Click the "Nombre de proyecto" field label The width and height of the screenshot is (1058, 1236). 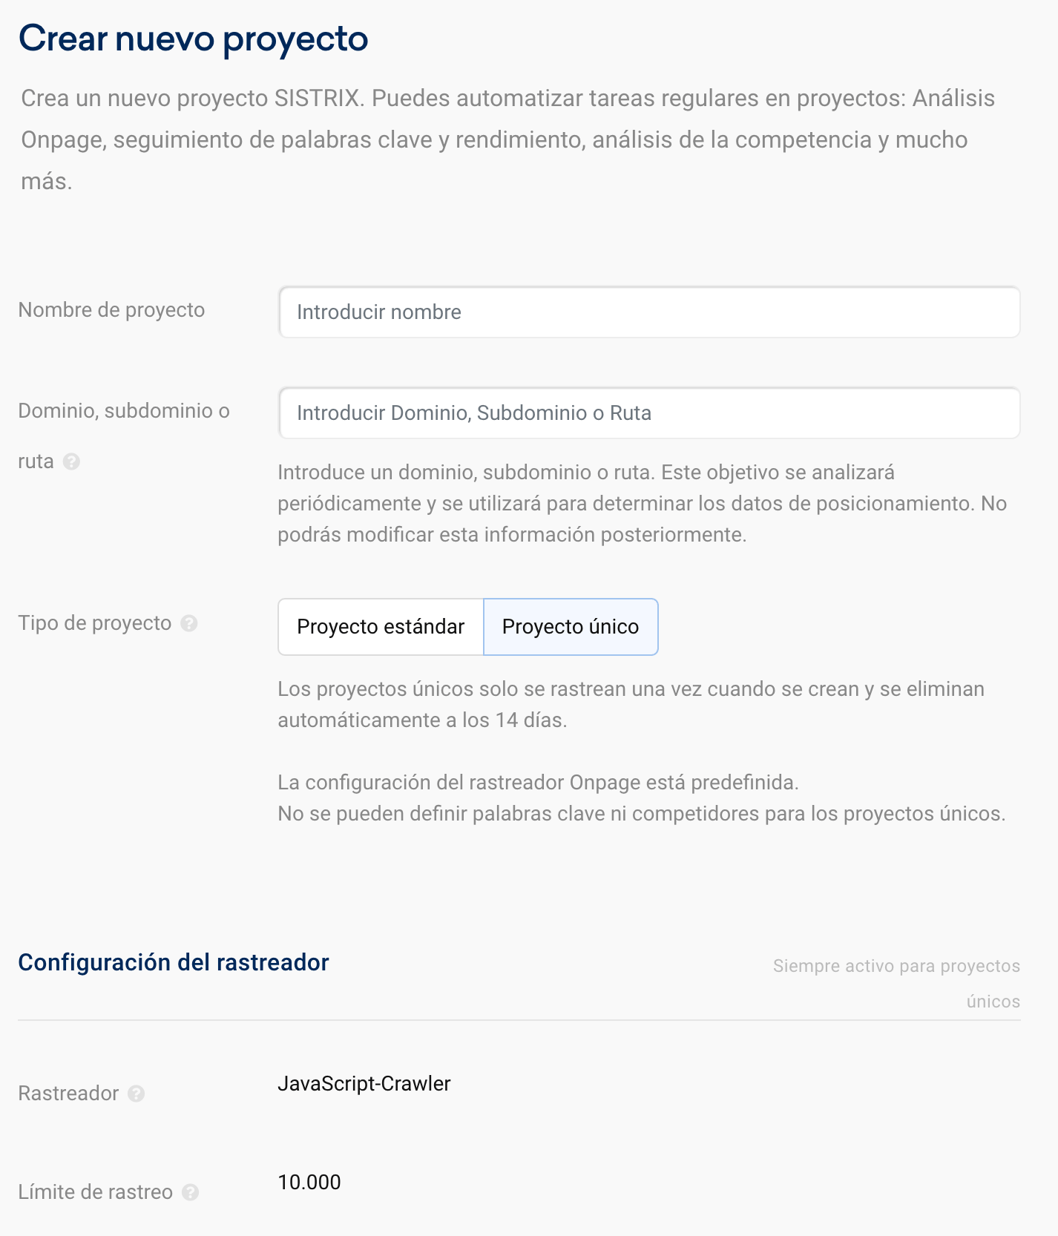point(111,310)
